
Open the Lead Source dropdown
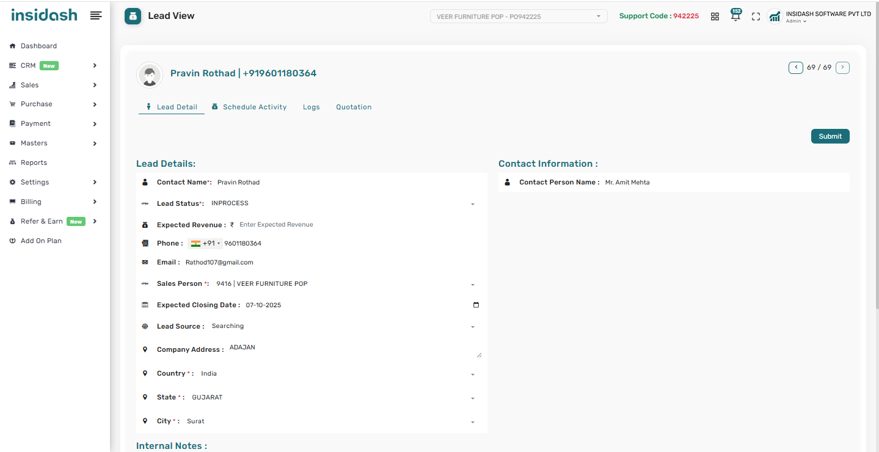click(x=342, y=326)
